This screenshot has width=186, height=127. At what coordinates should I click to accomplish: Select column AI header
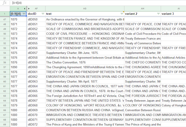coord(173,9)
